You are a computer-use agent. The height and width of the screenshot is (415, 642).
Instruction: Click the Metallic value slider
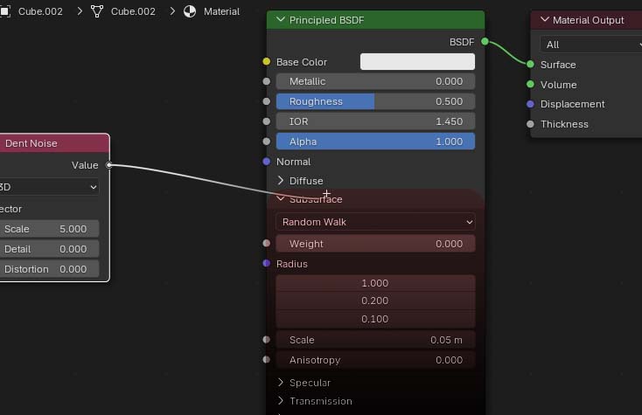pos(375,81)
